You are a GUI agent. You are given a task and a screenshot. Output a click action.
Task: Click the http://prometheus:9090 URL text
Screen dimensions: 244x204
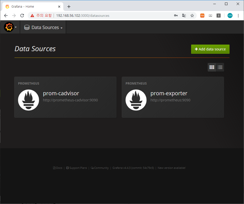tap(170, 100)
